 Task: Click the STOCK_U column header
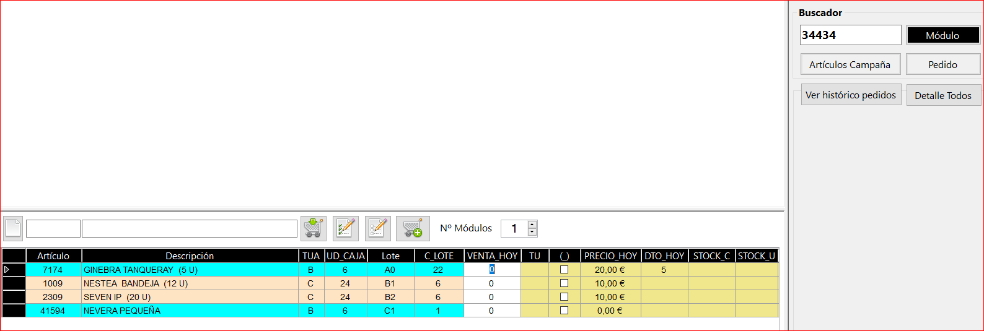pyautogui.click(x=757, y=256)
